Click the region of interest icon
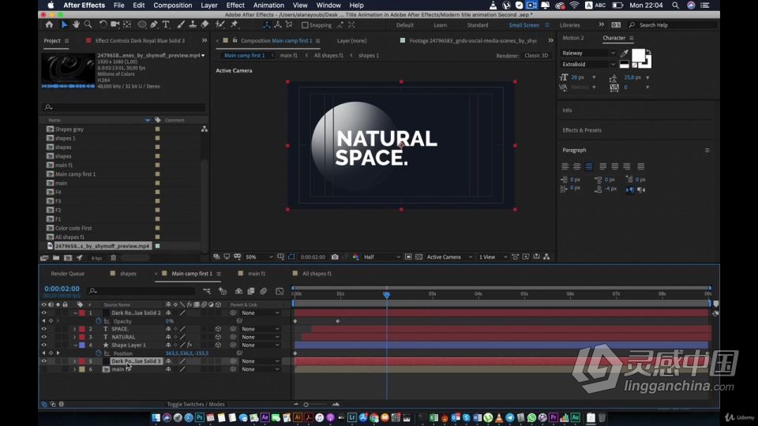Screen dimensions: 758x426 408,257
